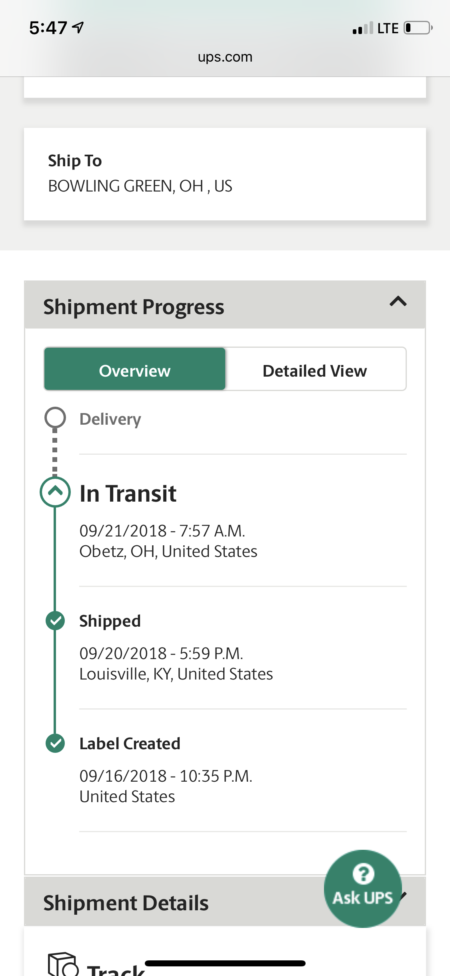Collapse the Shipment Progress section

[x=398, y=301]
